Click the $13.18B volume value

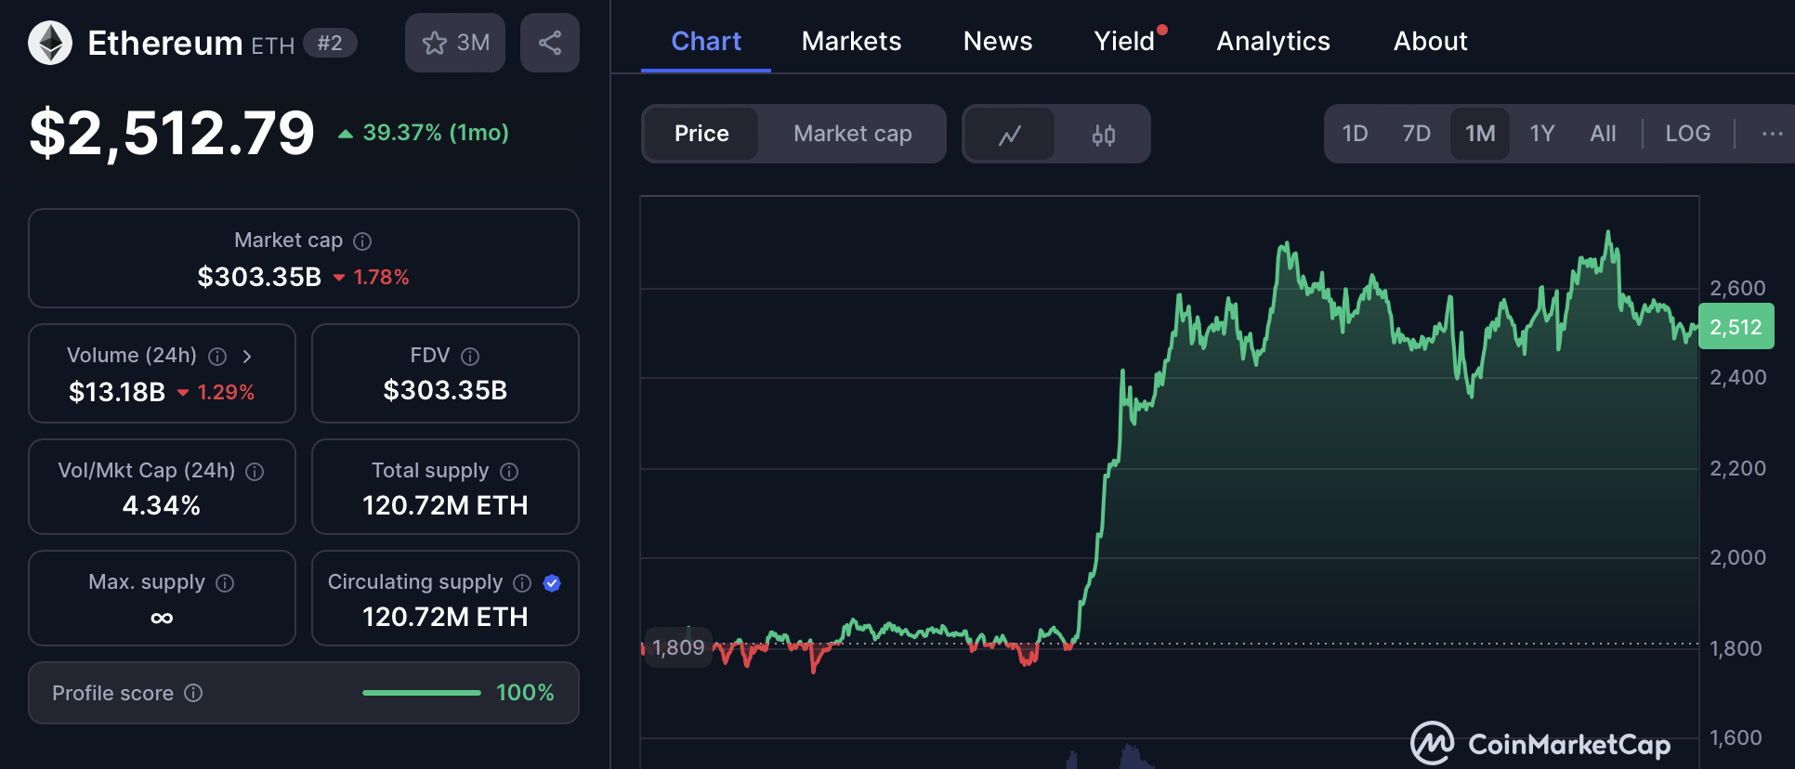point(117,392)
